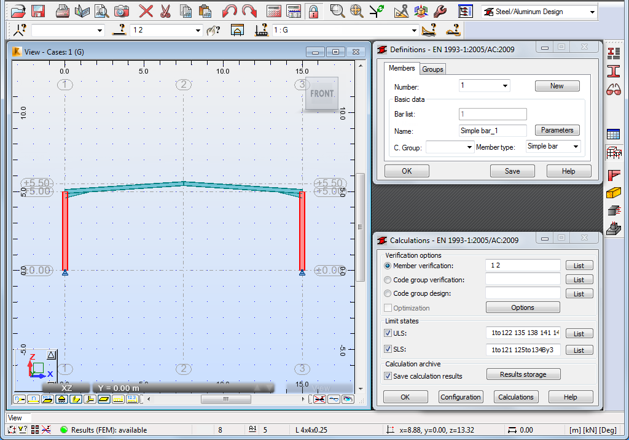The image size is (629, 440).
Task: Cut the selection with the scissors icon
Action: (165, 11)
